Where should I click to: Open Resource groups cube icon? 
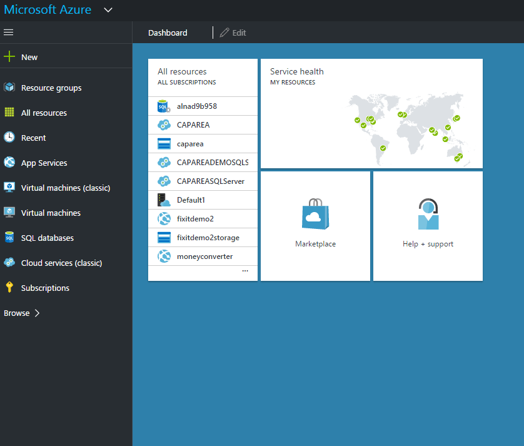pos(9,88)
